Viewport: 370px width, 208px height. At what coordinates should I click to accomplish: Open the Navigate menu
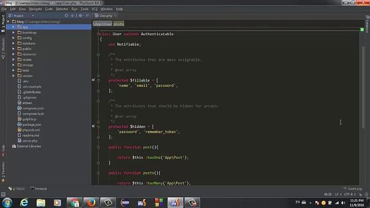tap(35, 9)
